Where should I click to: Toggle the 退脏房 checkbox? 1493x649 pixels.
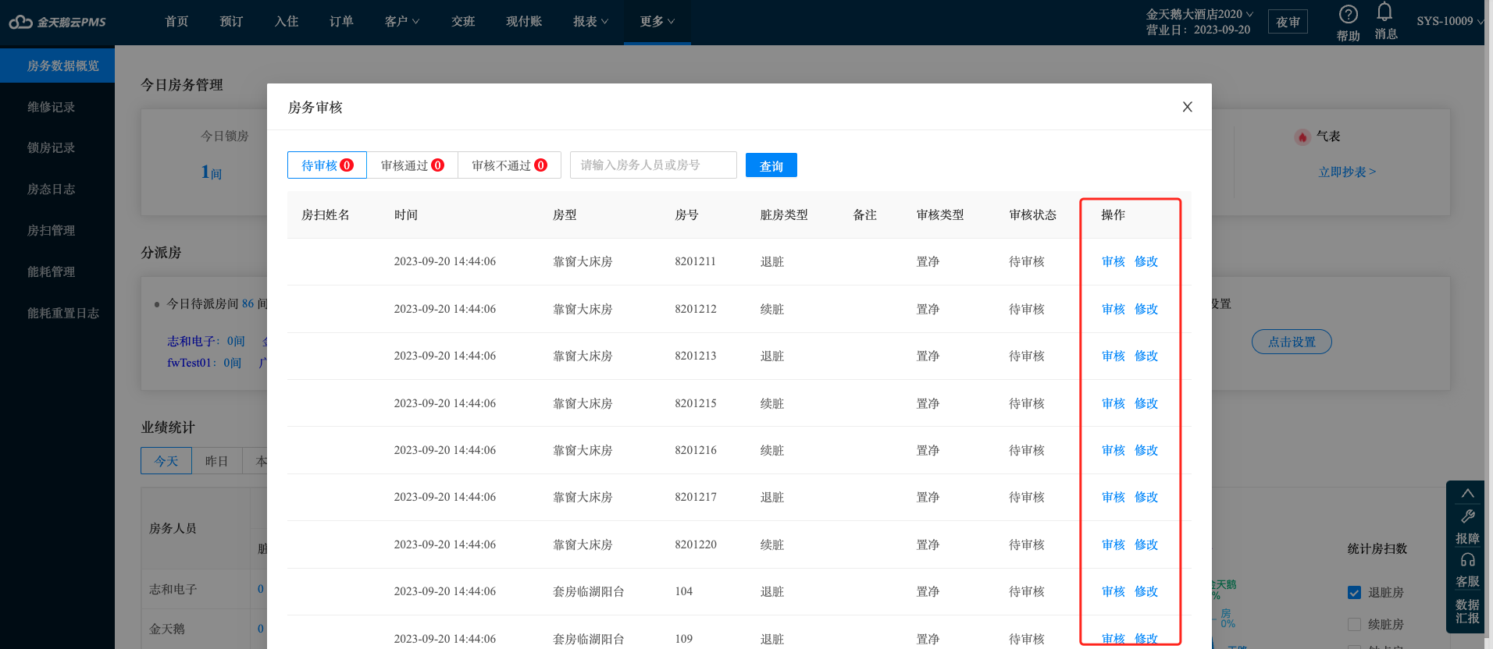pos(1354,593)
